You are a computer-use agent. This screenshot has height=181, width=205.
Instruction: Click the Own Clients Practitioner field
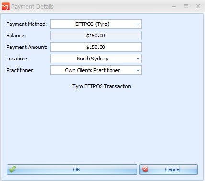pos(96,70)
